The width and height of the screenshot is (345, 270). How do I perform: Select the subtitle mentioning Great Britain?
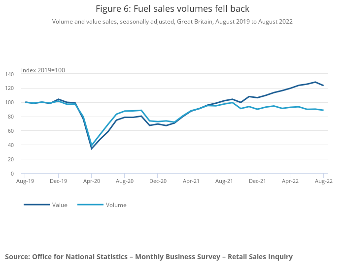tap(172, 21)
